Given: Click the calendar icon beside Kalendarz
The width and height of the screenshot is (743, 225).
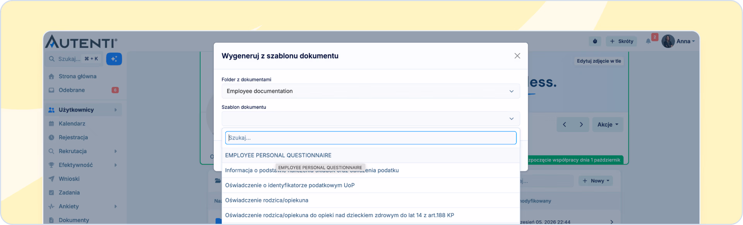Looking at the screenshot, I should 51,124.
